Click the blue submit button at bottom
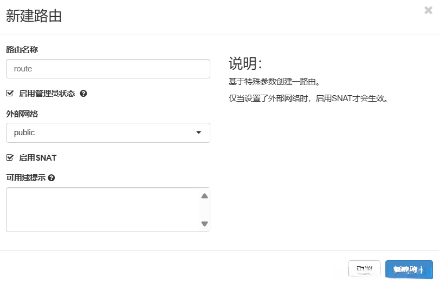The image size is (439, 284). (x=409, y=269)
